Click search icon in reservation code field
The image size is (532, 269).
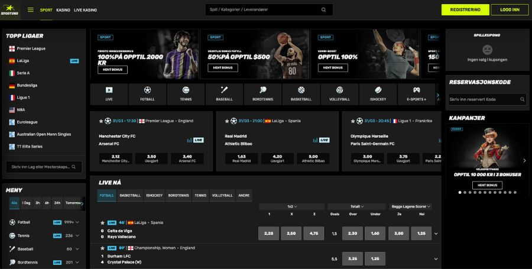(523, 99)
